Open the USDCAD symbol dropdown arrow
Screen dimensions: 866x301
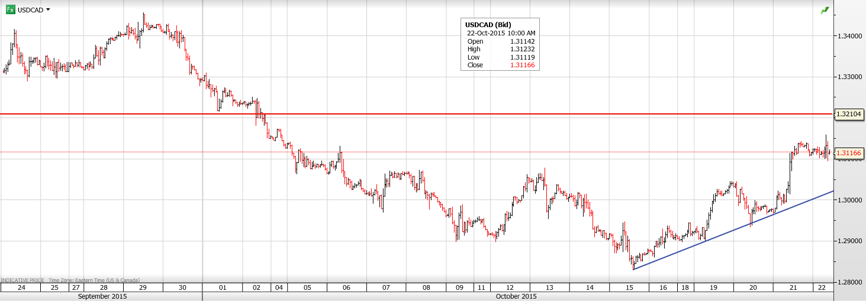coord(48,9)
